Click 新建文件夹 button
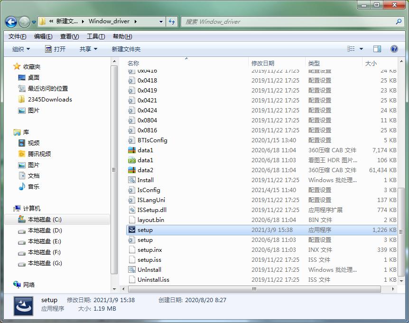 (x=126, y=49)
